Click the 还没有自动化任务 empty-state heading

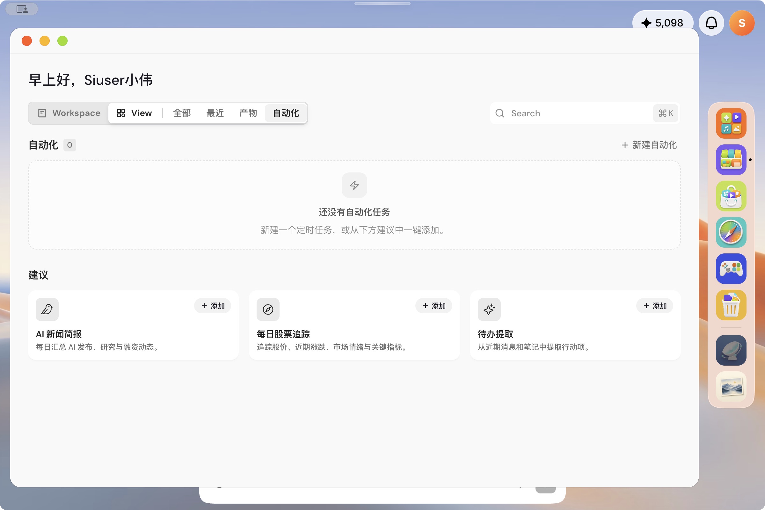tap(354, 212)
